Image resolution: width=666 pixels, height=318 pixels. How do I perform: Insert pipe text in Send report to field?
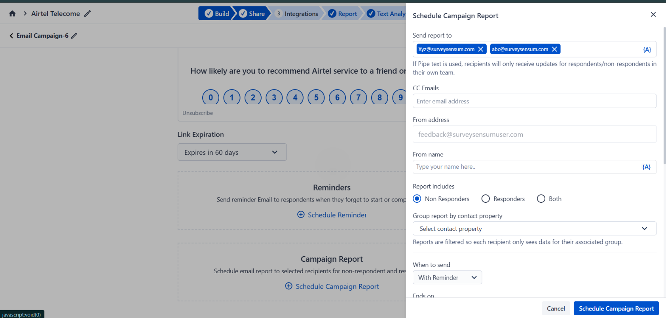click(647, 50)
